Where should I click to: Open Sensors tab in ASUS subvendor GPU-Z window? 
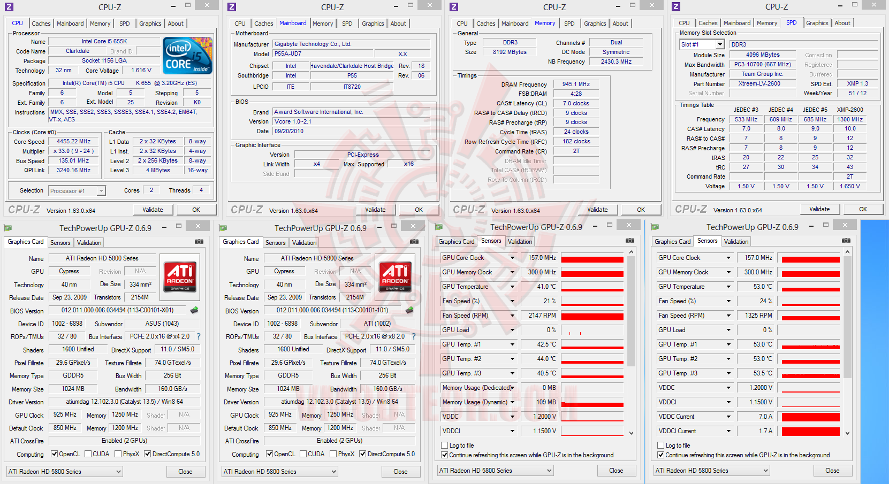click(60, 243)
